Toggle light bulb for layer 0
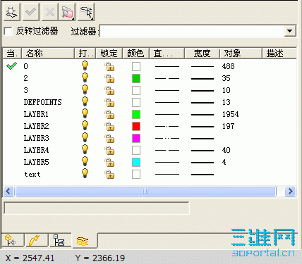This screenshot has width=302, height=264. [x=85, y=65]
